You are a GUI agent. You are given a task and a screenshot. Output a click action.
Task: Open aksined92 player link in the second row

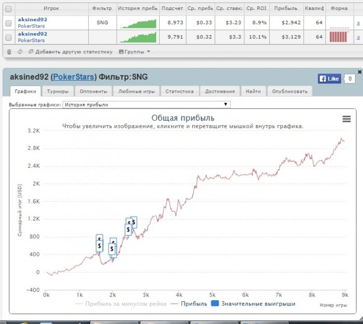[x=32, y=34]
